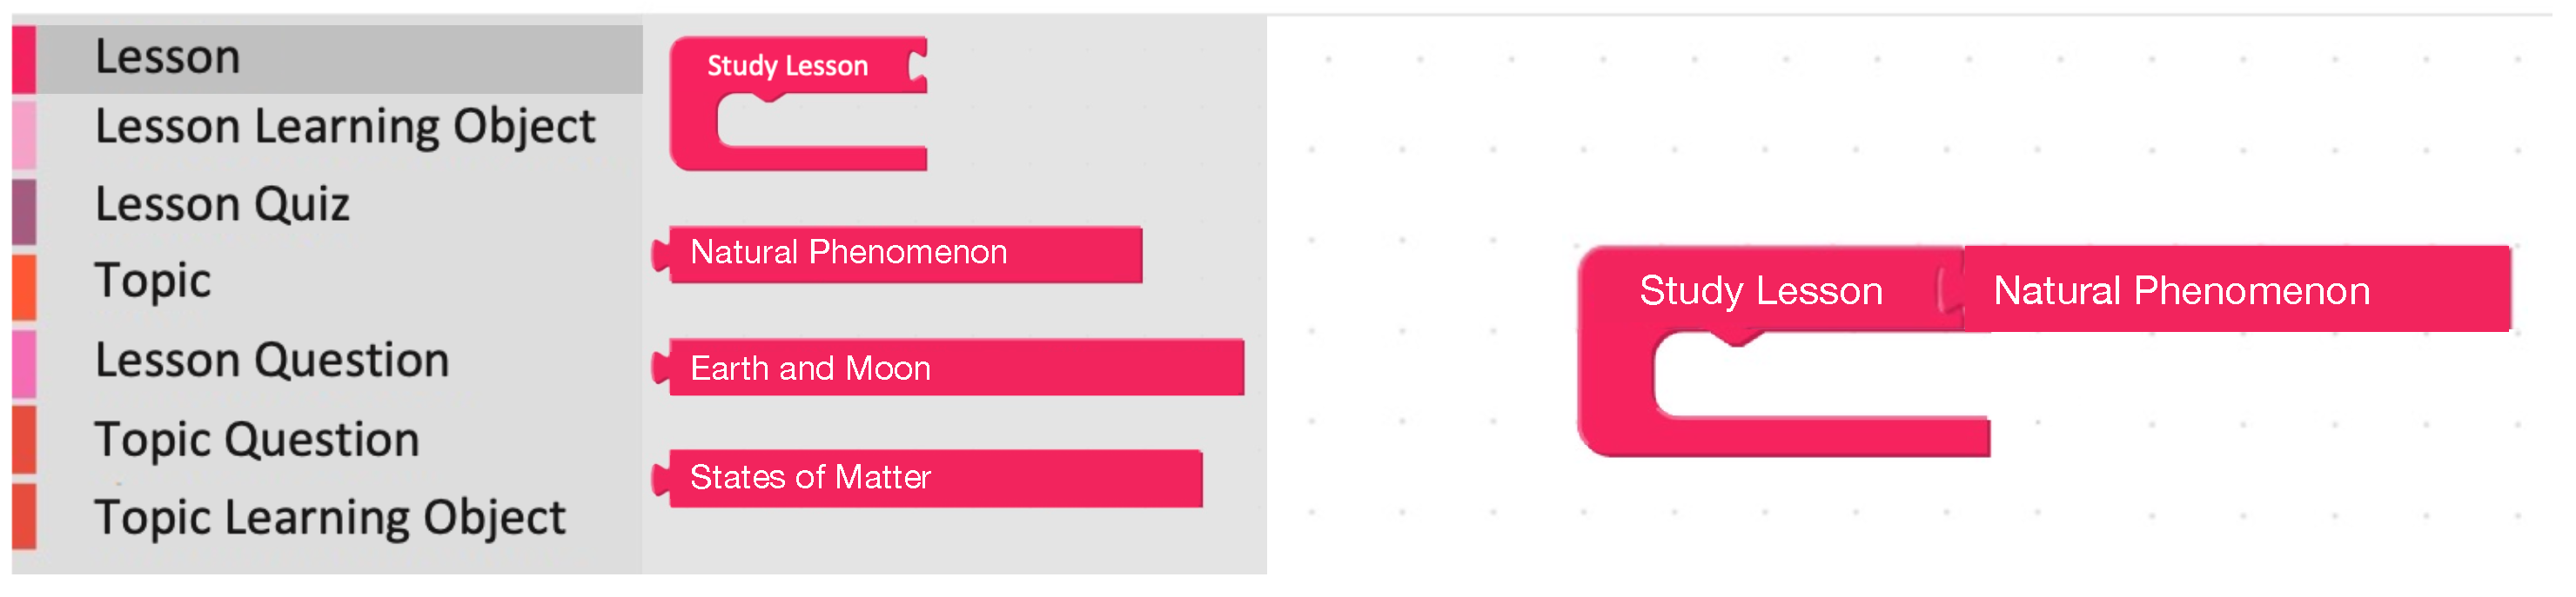Select the Study Lesson block on workspace

coord(1758,293)
